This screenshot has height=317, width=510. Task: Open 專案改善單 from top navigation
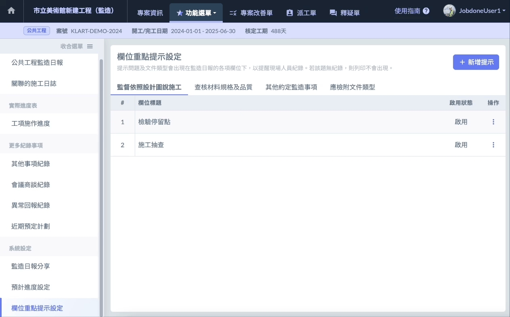tap(251, 13)
